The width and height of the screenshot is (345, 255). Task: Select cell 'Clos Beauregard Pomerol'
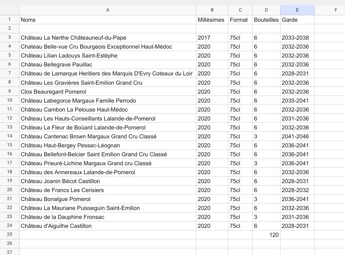[x=108, y=91]
